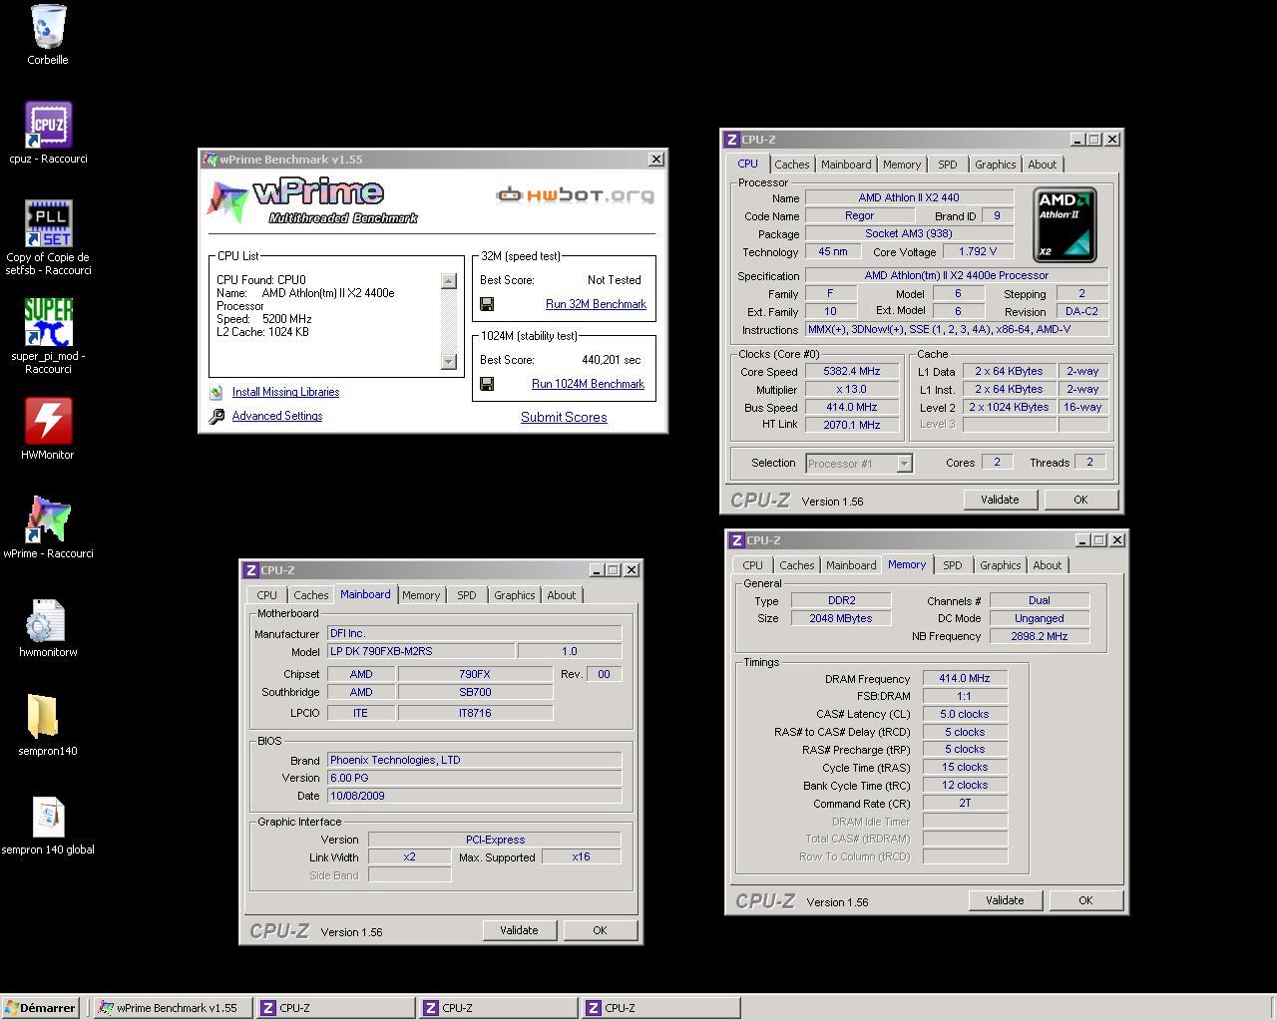Click the Z icon in the CPU tab window's title bar
Viewport: 1277px width, 1021px height.
[732, 140]
